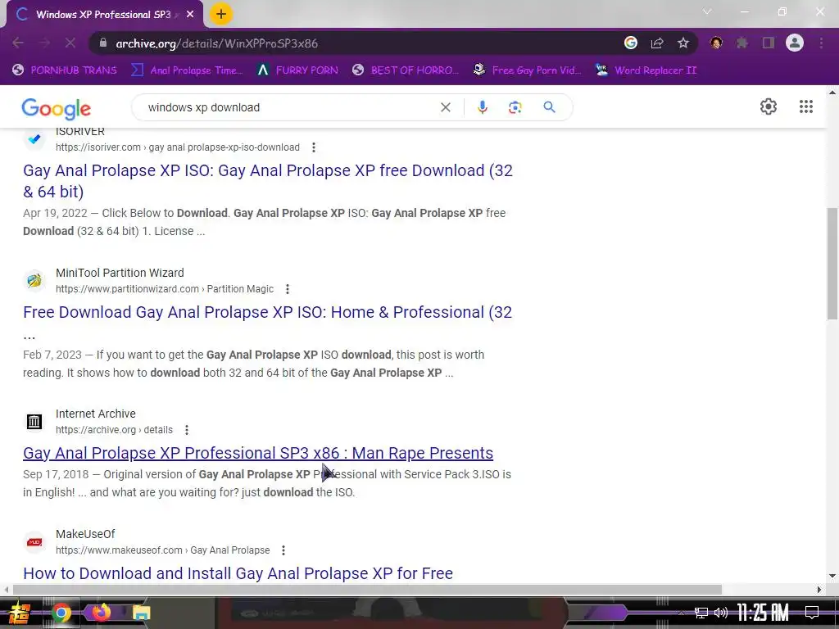
Task: Open the Chrome profile avatar menu
Action: pyautogui.click(x=795, y=43)
